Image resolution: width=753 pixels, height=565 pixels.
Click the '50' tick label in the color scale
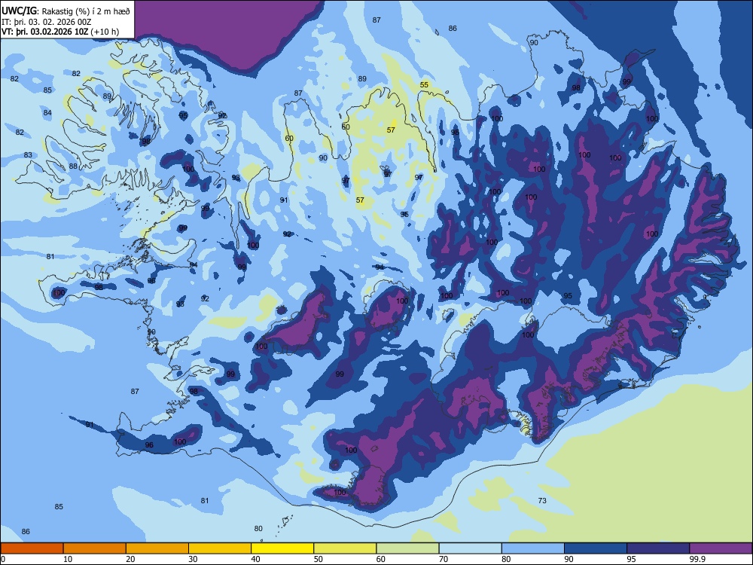point(319,559)
